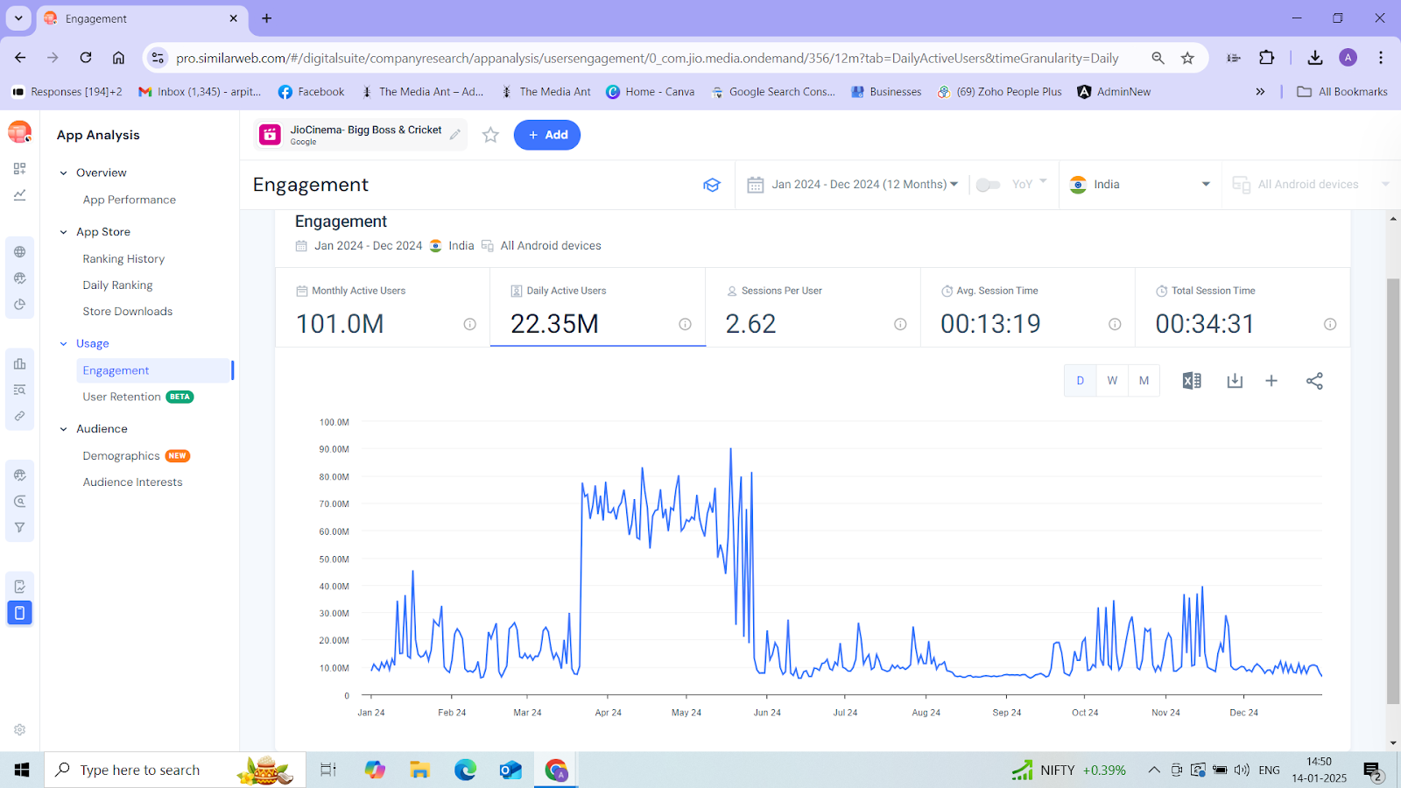The image size is (1401, 788).
Task: Select Sessions Per User metric tab
Action: point(813,307)
